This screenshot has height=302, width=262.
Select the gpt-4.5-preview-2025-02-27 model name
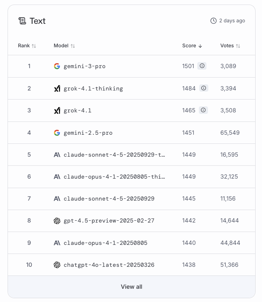click(109, 221)
